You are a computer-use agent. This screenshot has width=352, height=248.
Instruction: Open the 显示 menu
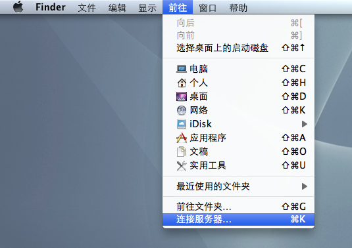147,8
